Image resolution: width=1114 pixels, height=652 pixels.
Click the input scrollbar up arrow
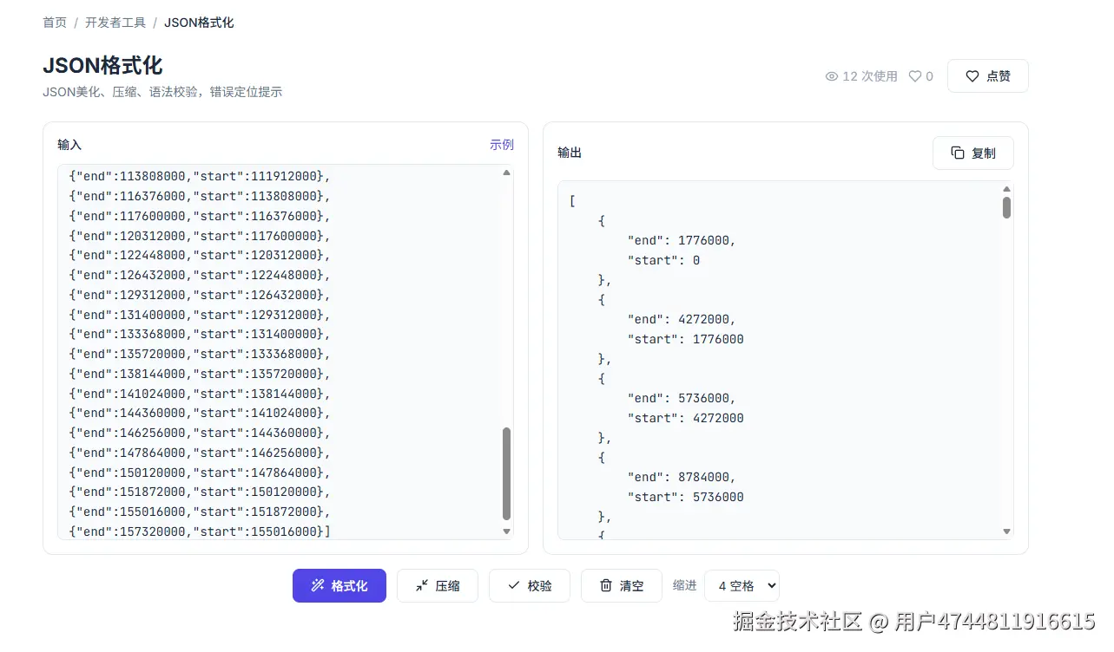[x=507, y=173]
